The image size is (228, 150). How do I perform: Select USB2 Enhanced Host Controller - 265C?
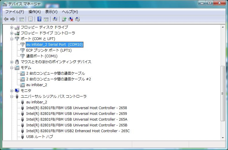(x=78, y=131)
